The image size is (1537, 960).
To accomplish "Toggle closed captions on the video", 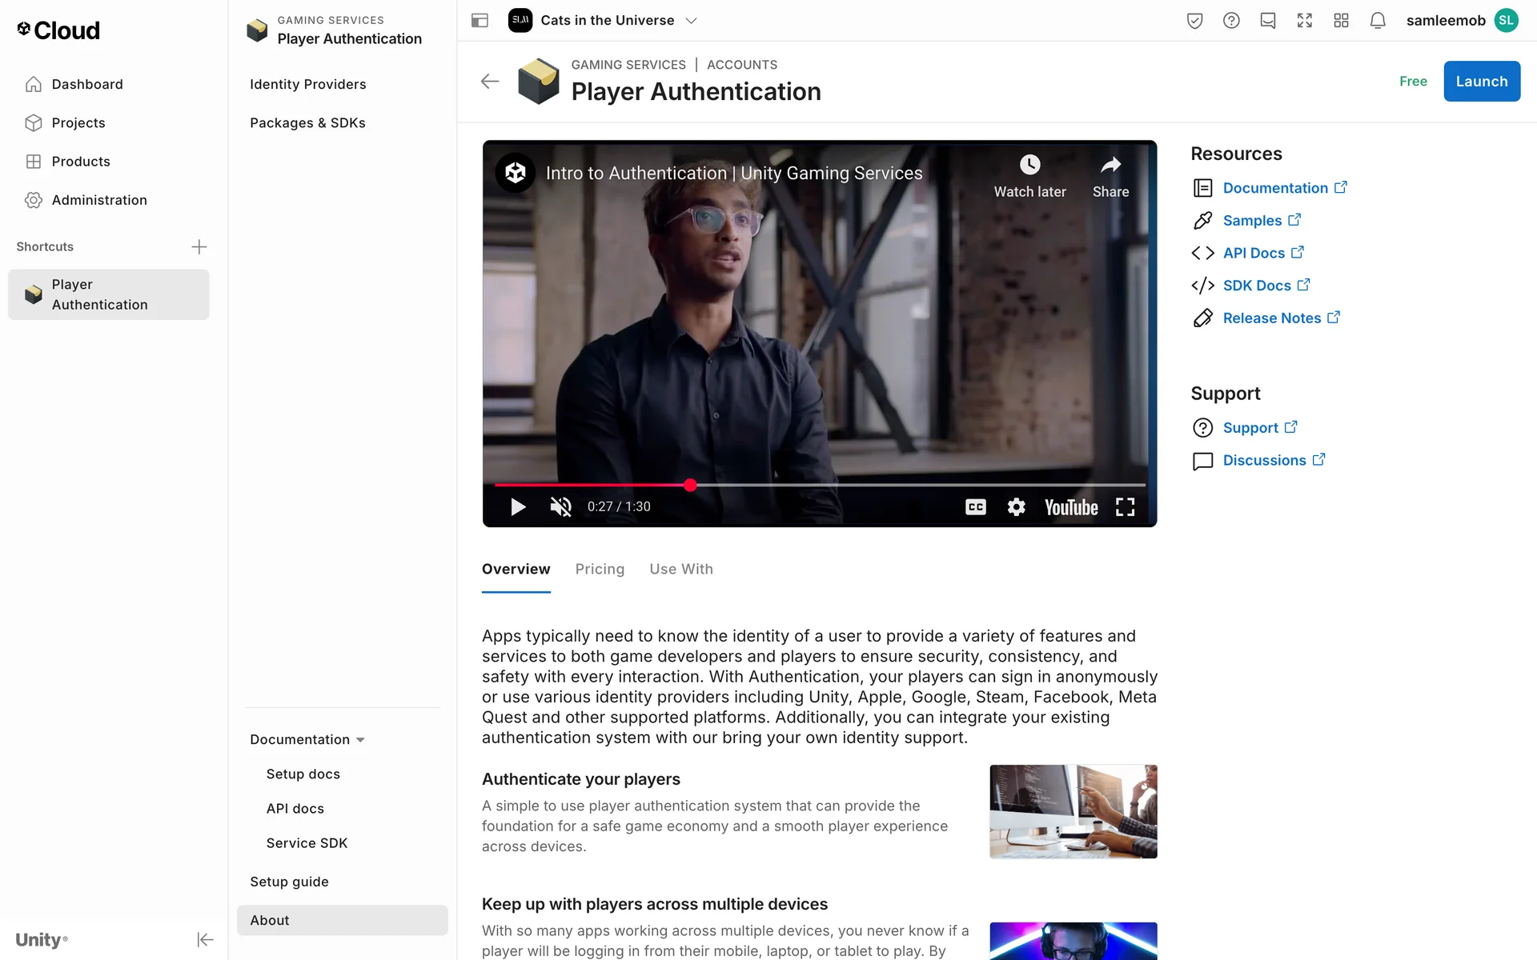I will pos(975,506).
